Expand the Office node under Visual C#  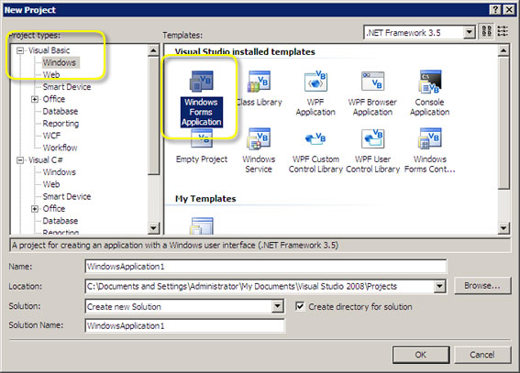[x=35, y=209]
